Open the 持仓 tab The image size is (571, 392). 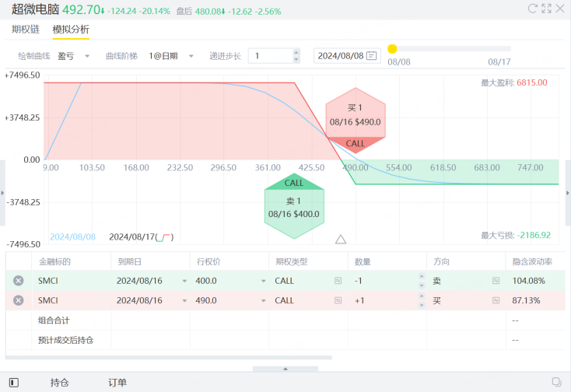[60, 383]
